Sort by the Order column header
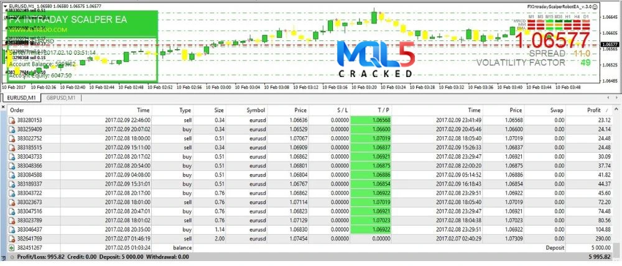This screenshot has height=266, width=622. coord(34,110)
